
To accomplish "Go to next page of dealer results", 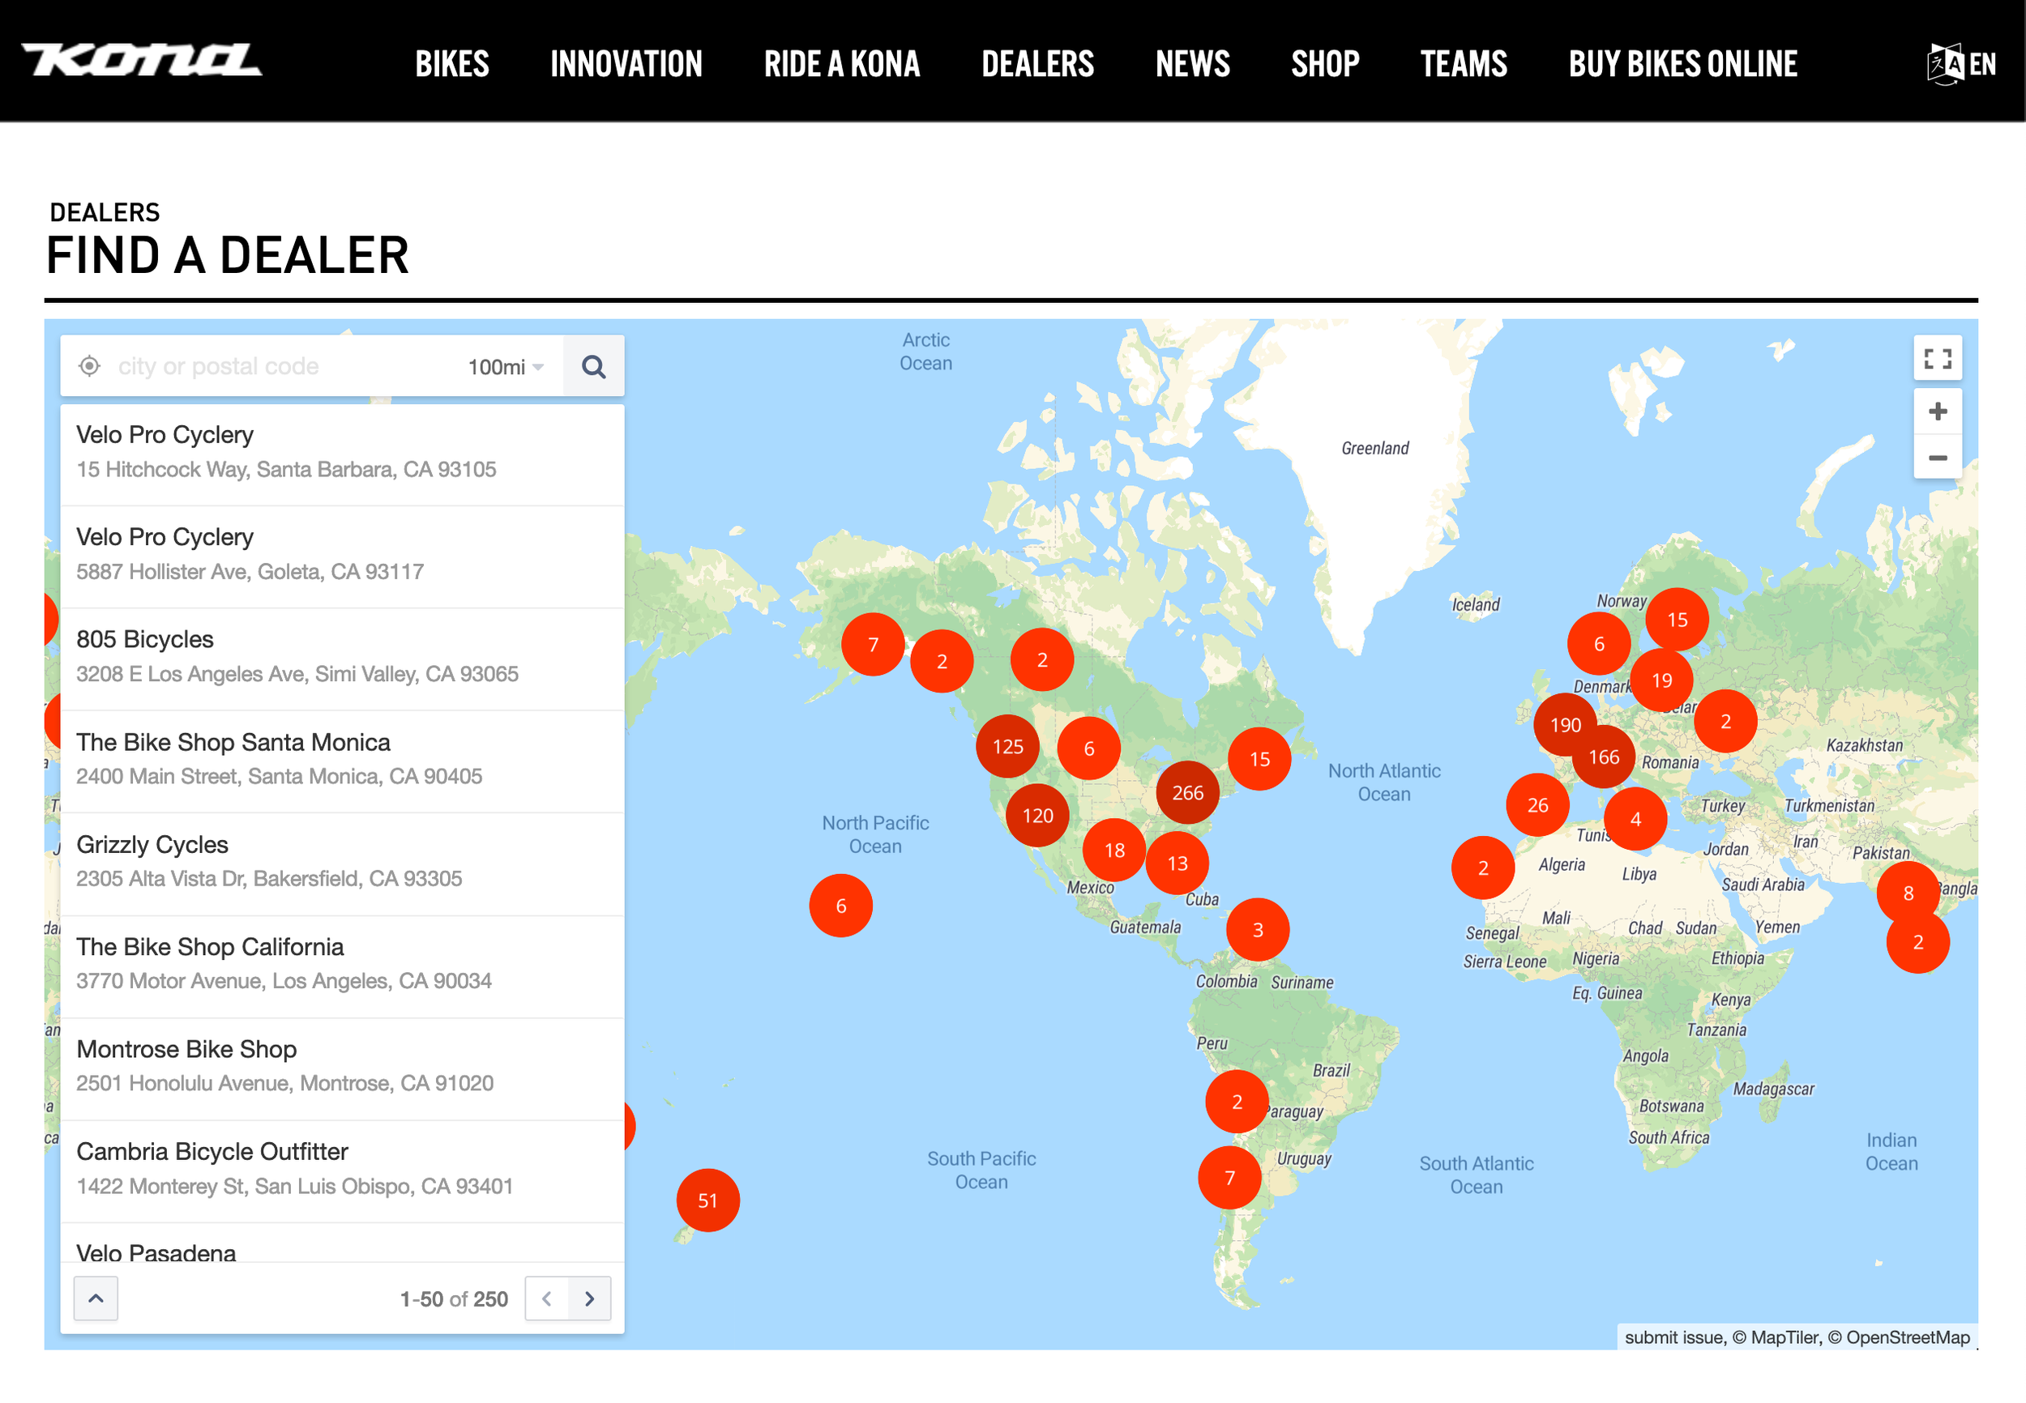I will pyautogui.click(x=590, y=1299).
